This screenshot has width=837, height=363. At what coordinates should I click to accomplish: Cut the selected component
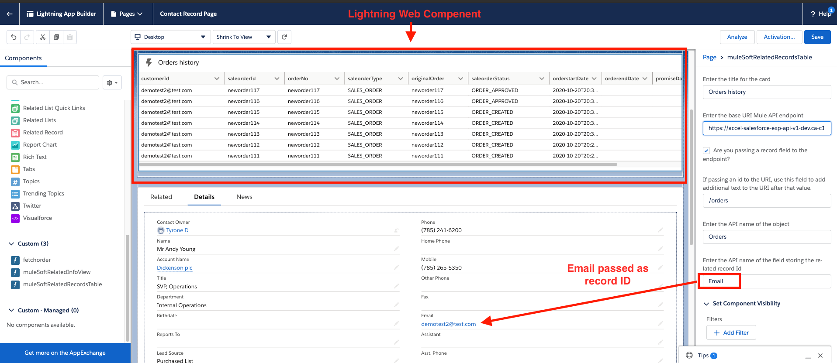pos(43,37)
